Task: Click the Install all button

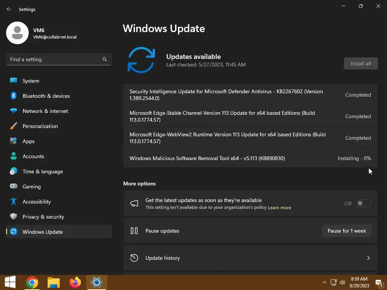Action: pyautogui.click(x=361, y=63)
